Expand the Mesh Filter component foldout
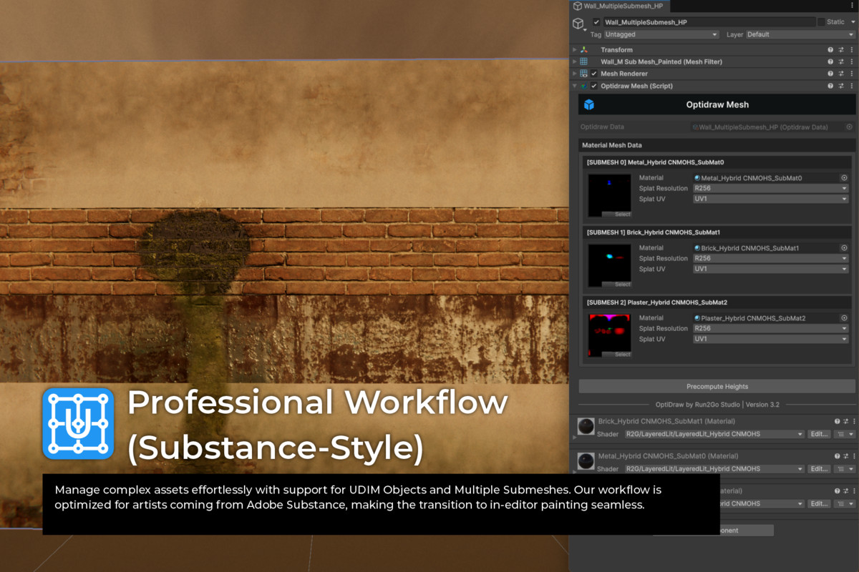 pos(574,62)
